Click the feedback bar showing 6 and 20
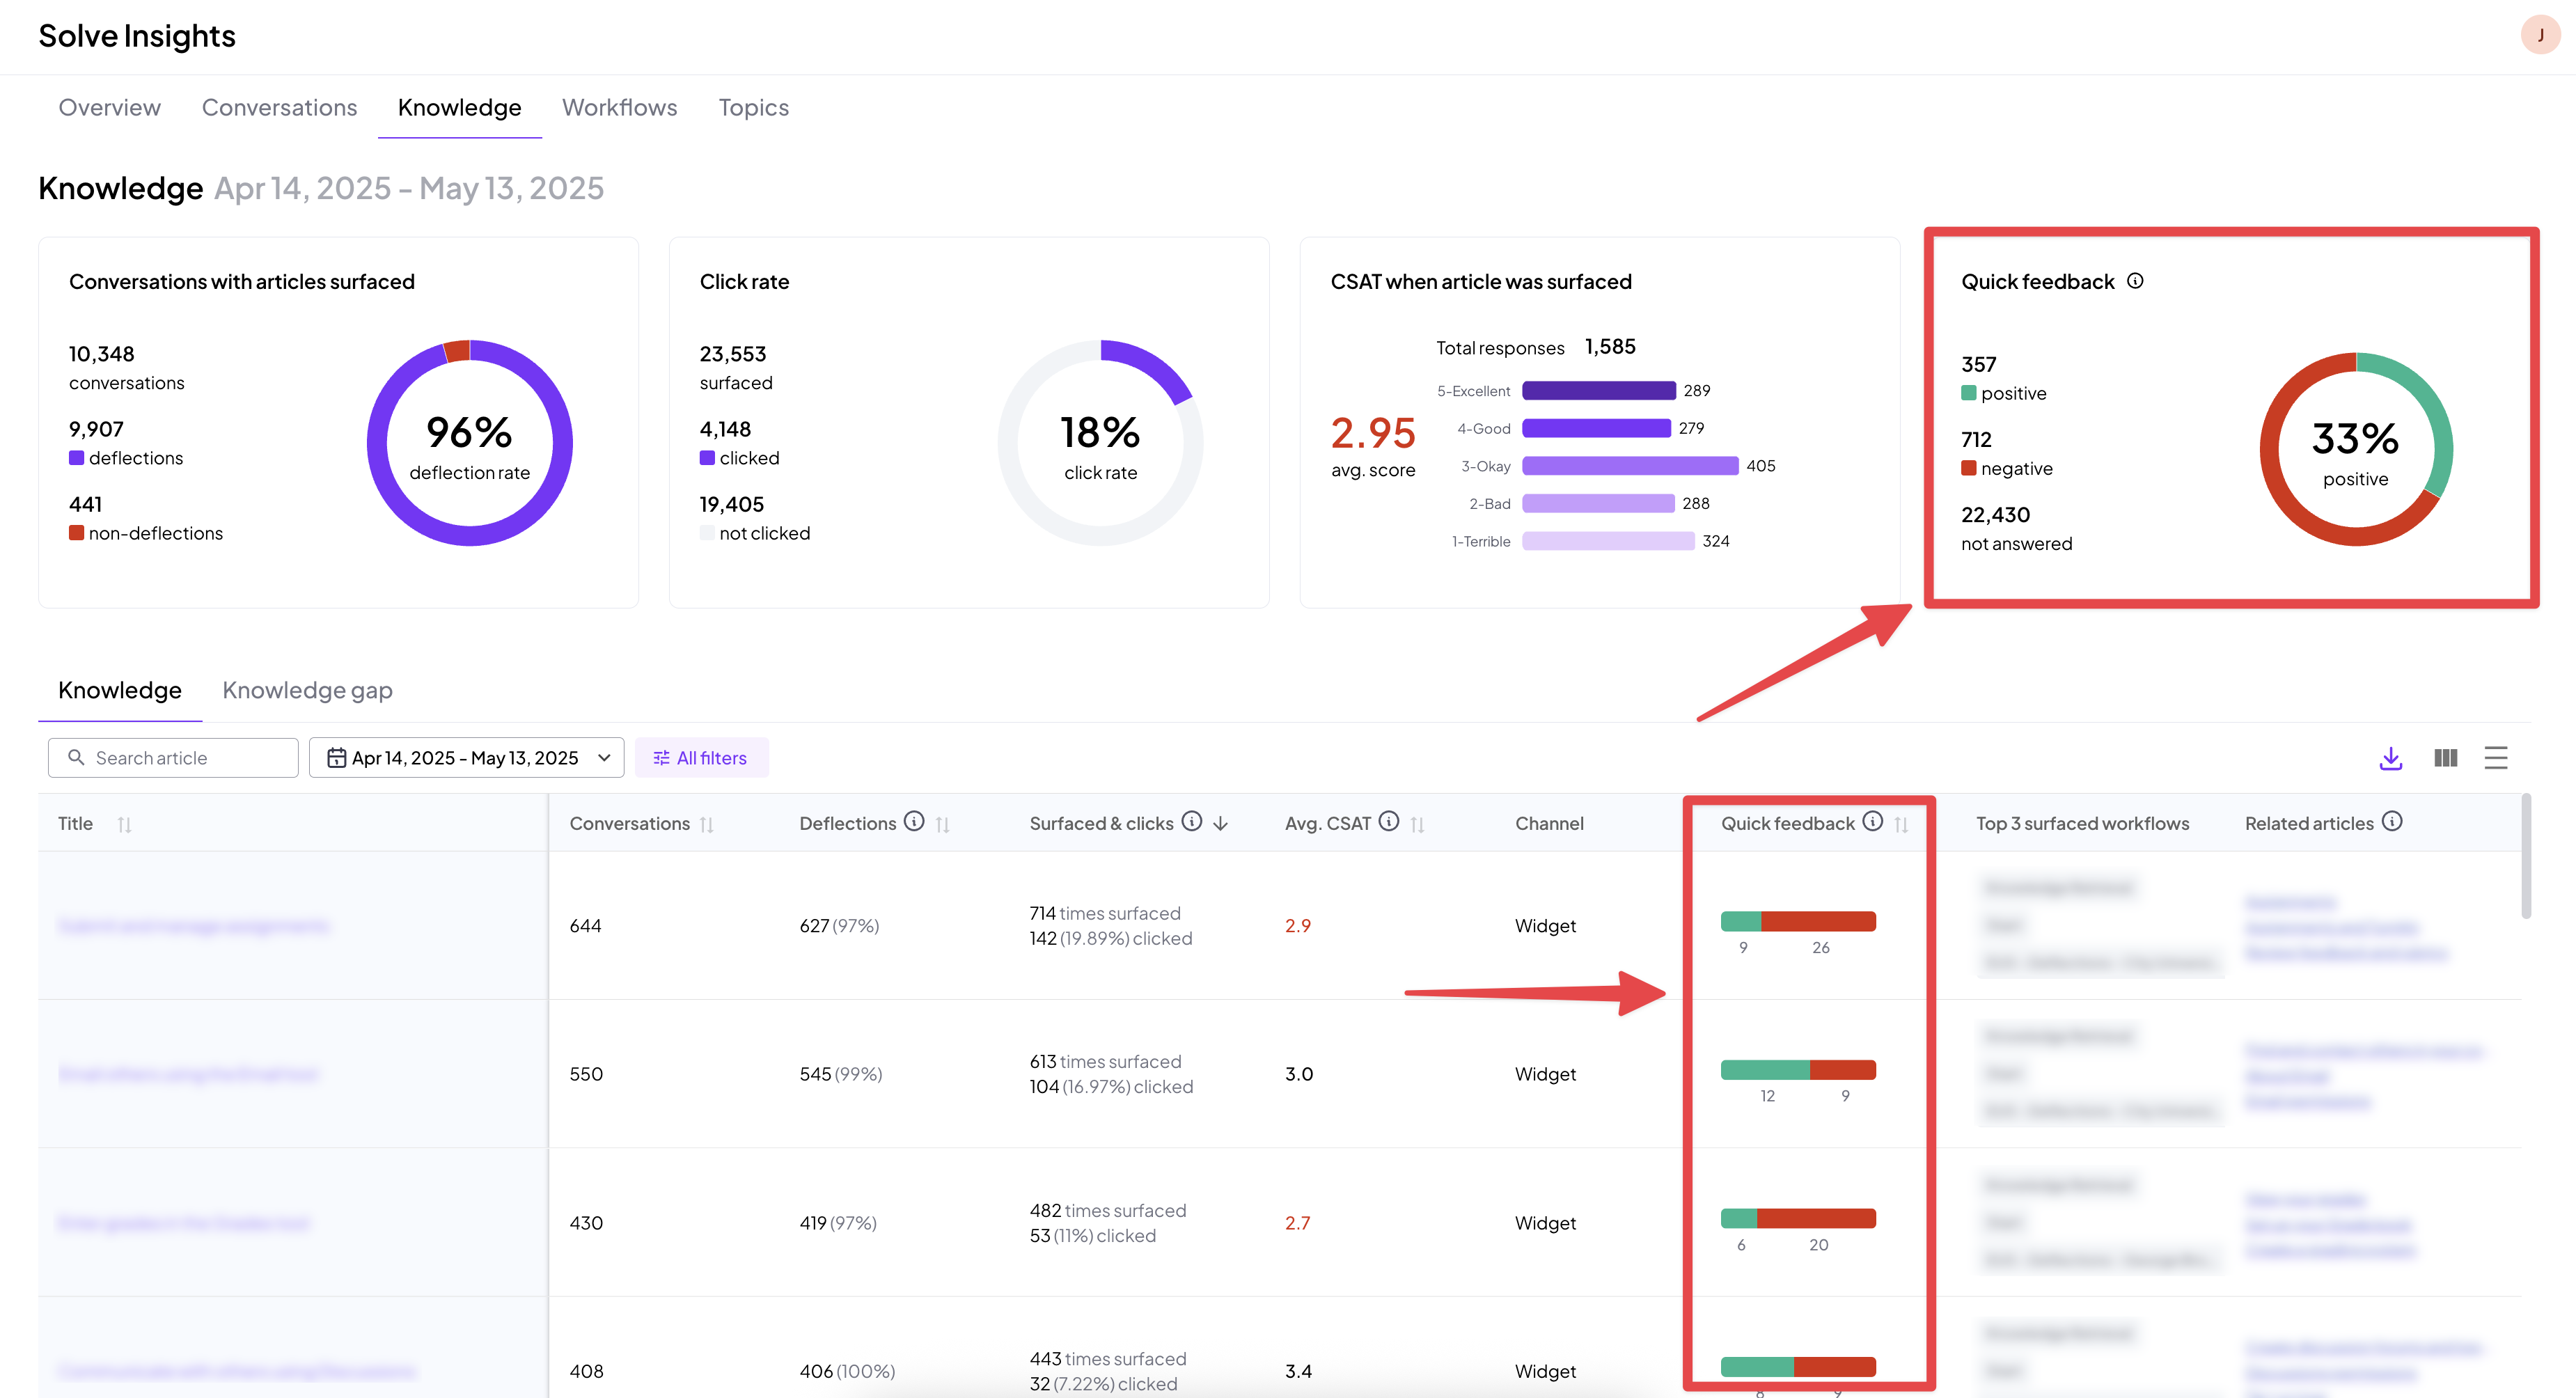 [x=1798, y=1218]
